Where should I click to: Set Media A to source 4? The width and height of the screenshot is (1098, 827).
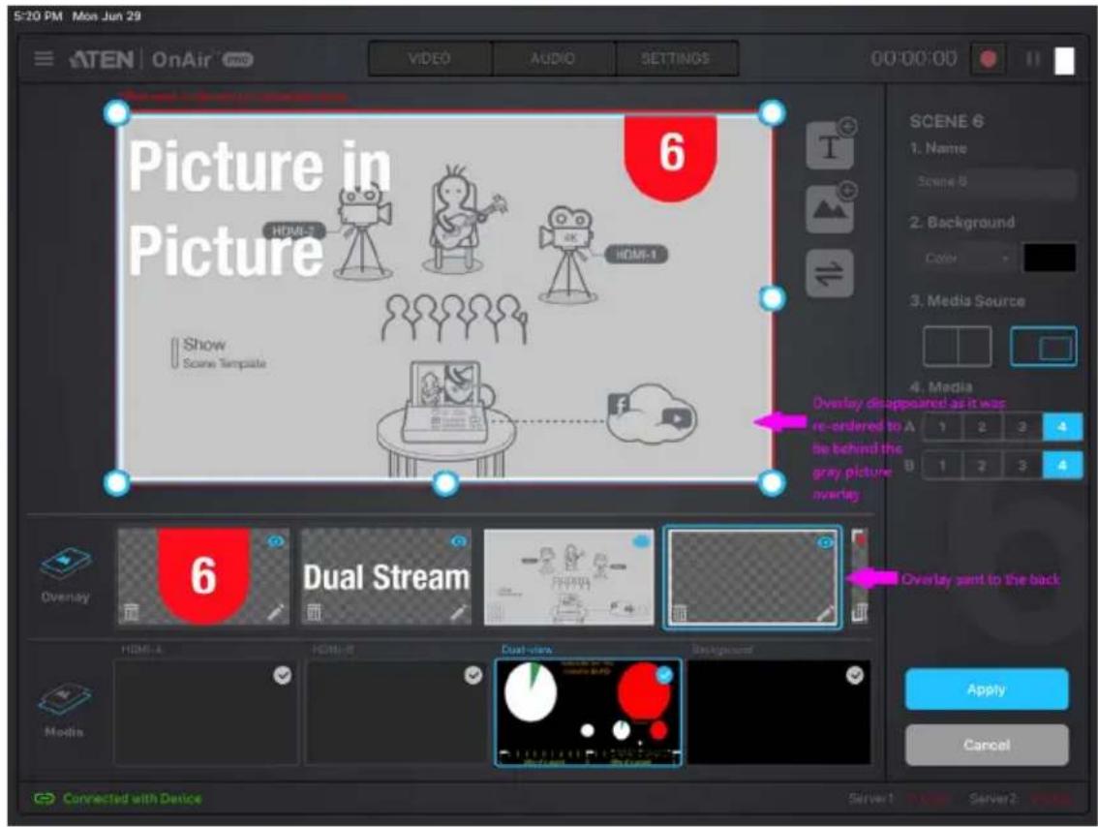tap(1062, 426)
